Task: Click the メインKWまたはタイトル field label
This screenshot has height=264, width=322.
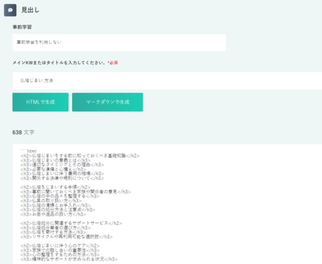Action: point(65,63)
